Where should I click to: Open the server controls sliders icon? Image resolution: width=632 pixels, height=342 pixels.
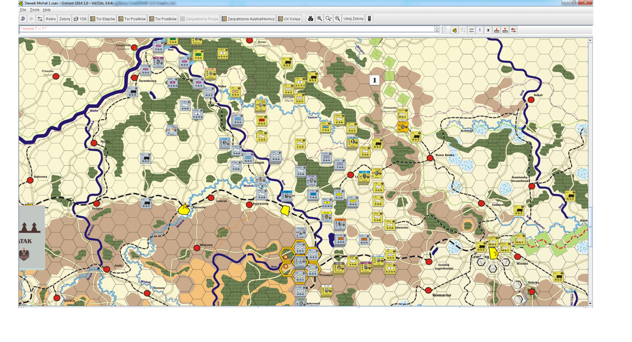[472, 30]
